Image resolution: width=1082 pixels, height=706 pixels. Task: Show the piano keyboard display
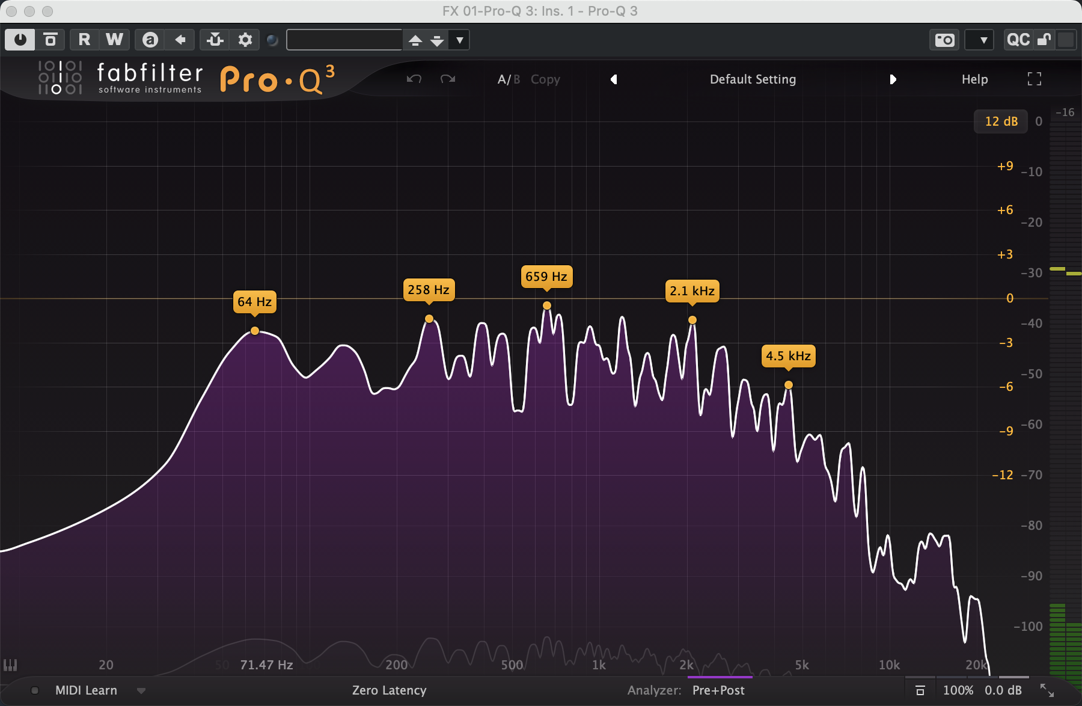[10, 665]
